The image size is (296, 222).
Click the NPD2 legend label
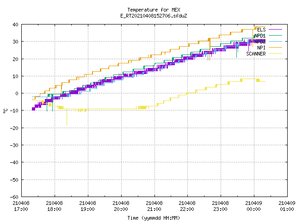pyautogui.click(x=260, y=42)
